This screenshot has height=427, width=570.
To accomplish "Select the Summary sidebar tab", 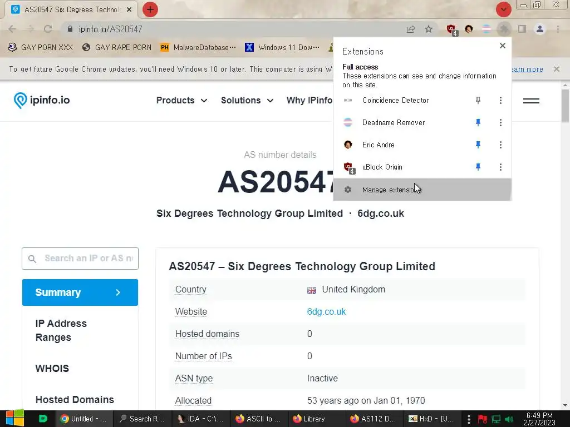I will coord(80,292).
